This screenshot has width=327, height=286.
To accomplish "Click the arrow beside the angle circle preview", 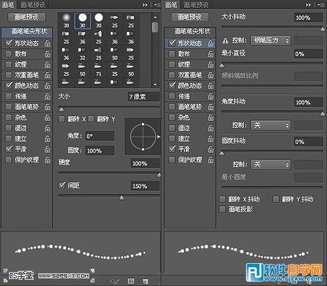I will click(x=159, y=136).
